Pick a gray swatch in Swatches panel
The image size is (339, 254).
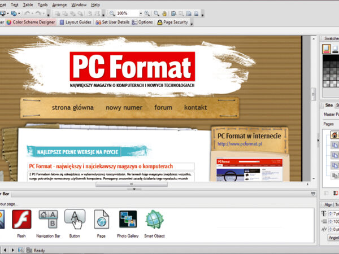(330, 71)
